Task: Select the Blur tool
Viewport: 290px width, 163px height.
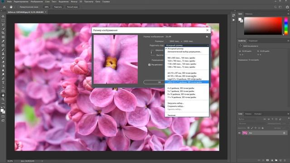Action: [3, 70]
